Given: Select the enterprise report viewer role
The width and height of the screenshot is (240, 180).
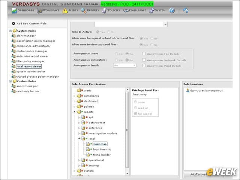Looking at the screenshot, I should point(32,56).
